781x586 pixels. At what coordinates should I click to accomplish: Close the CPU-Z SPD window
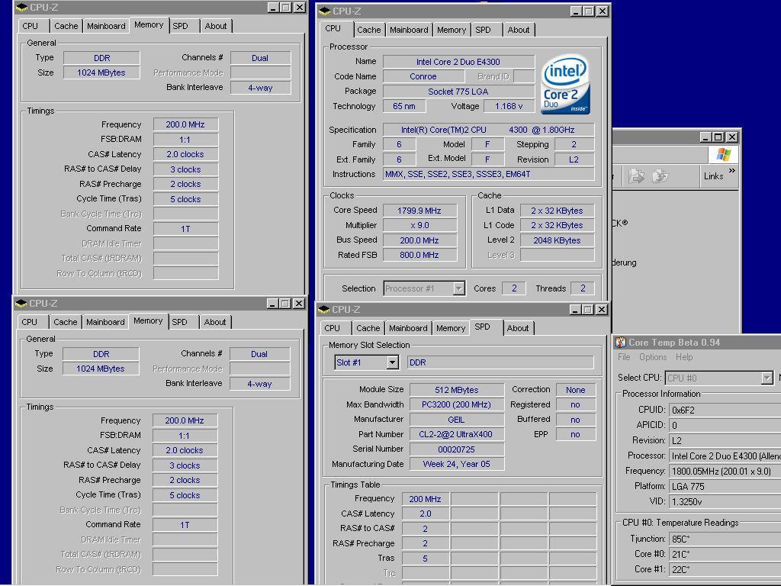pos(602,310)
